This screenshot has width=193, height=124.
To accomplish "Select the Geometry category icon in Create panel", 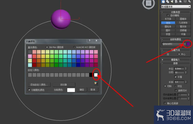I will tap(163, 2).
